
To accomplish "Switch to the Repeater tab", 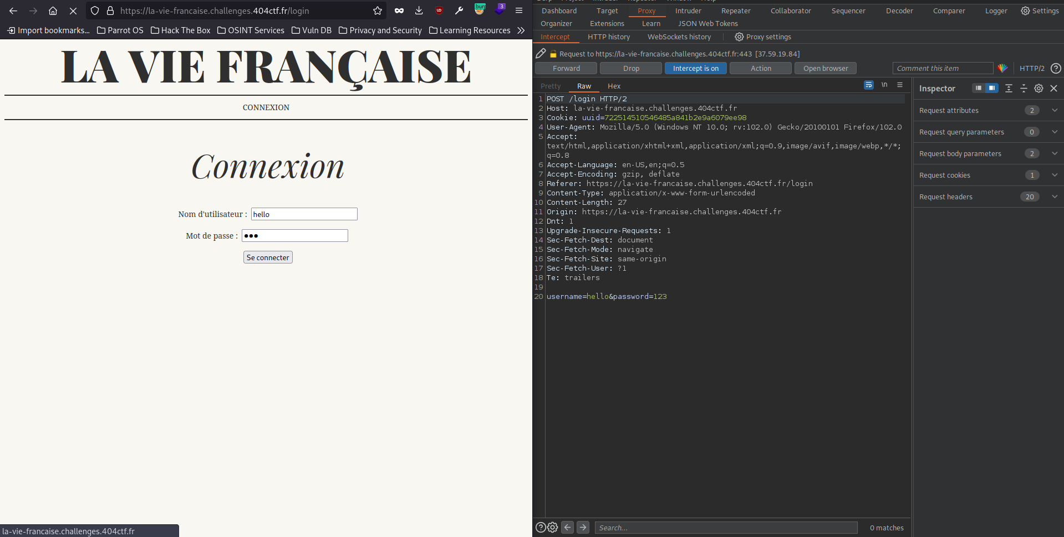I will point(735,11).
